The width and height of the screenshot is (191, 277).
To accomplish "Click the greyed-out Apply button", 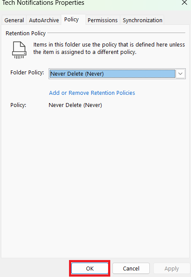I will (171, 269).
